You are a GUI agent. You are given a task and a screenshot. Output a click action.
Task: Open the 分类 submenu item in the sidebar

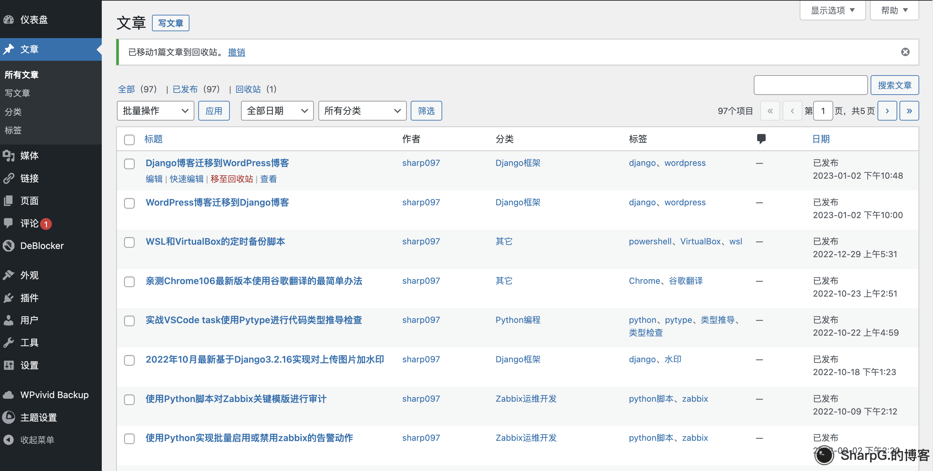coord(13,112)
